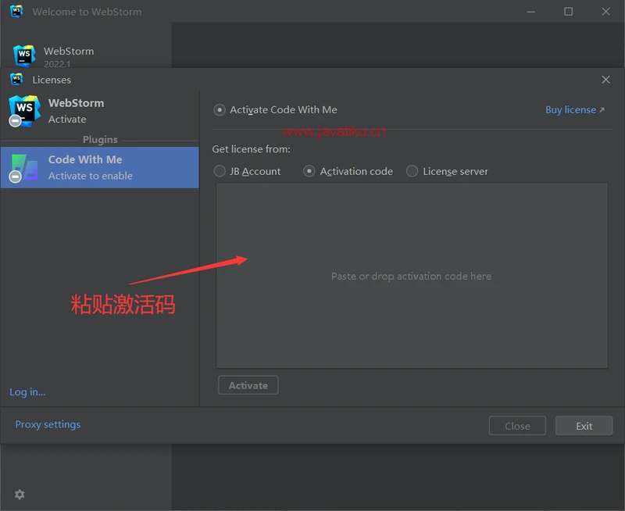The height and width of the screenshot is (511, 625).
Task: Open the Buy license link
Action: (574, 110)
